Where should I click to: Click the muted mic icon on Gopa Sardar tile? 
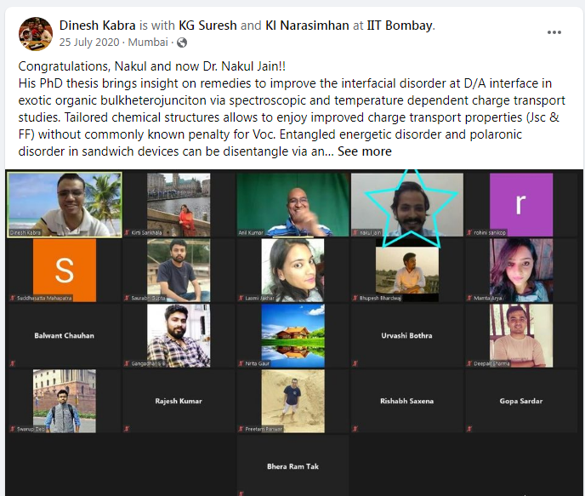(469, 429)
